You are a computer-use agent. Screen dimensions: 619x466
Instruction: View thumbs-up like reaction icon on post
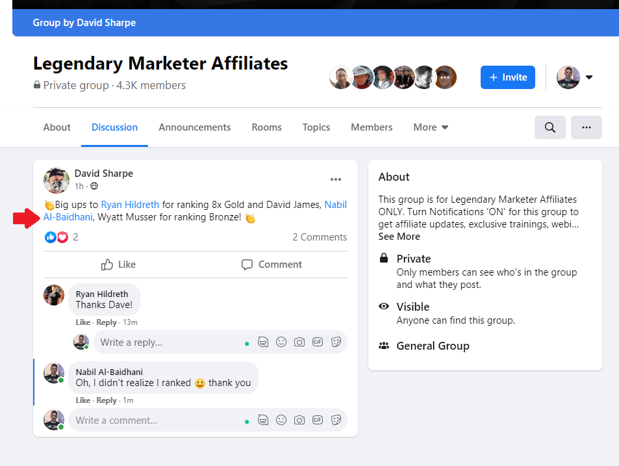tap(51, 237)
